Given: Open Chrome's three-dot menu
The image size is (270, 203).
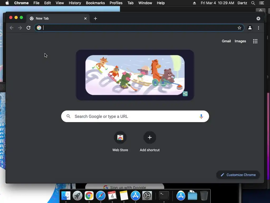Looking at the screenshot, I should (258, 28).
